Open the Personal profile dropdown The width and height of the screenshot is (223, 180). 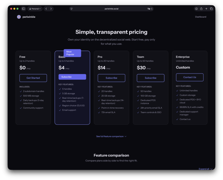35,9
